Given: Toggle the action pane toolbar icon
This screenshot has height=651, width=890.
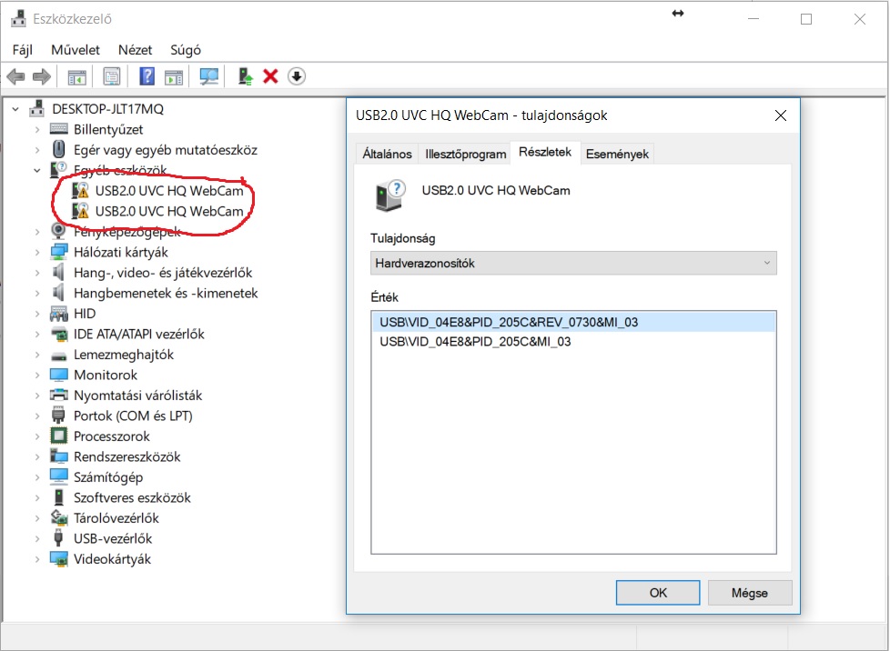Looking at the screenshot, I should 174,76.
